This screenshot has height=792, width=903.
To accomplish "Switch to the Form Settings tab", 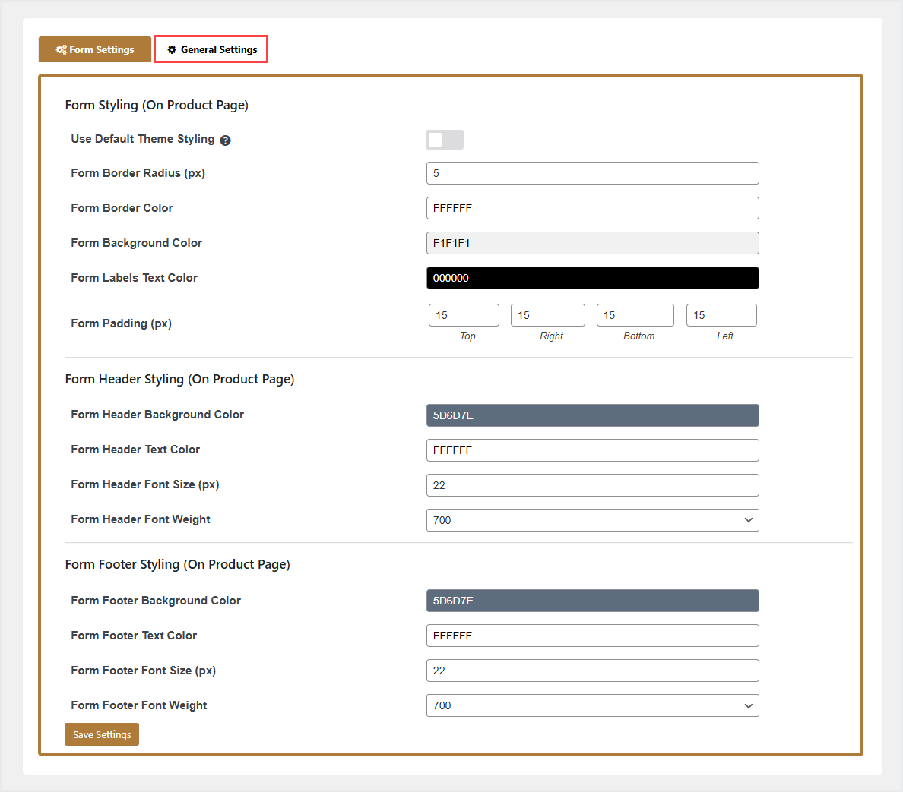I will 95,50.
